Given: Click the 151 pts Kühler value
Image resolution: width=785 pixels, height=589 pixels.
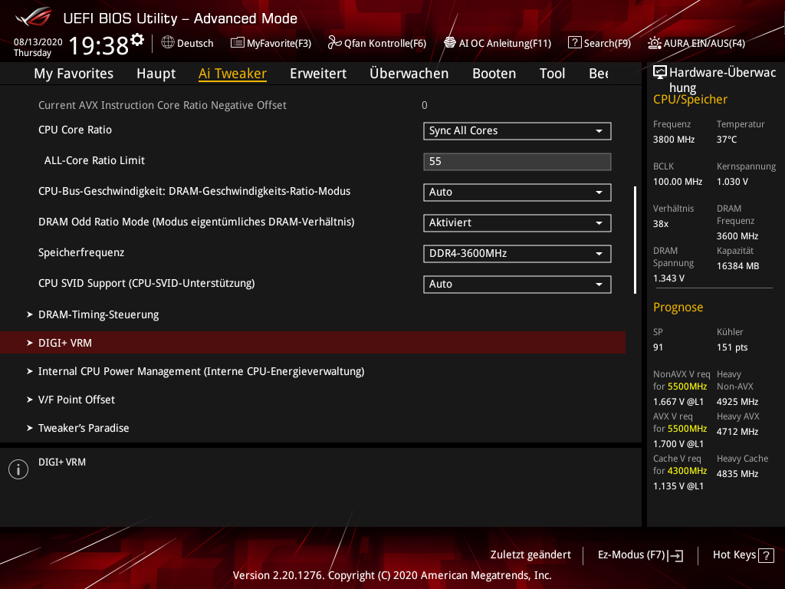Looking at the screenshot, I should (x=732, y=347).
